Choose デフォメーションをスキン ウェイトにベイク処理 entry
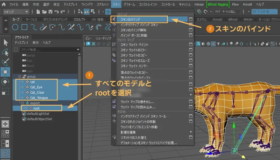 coord(148,143)
